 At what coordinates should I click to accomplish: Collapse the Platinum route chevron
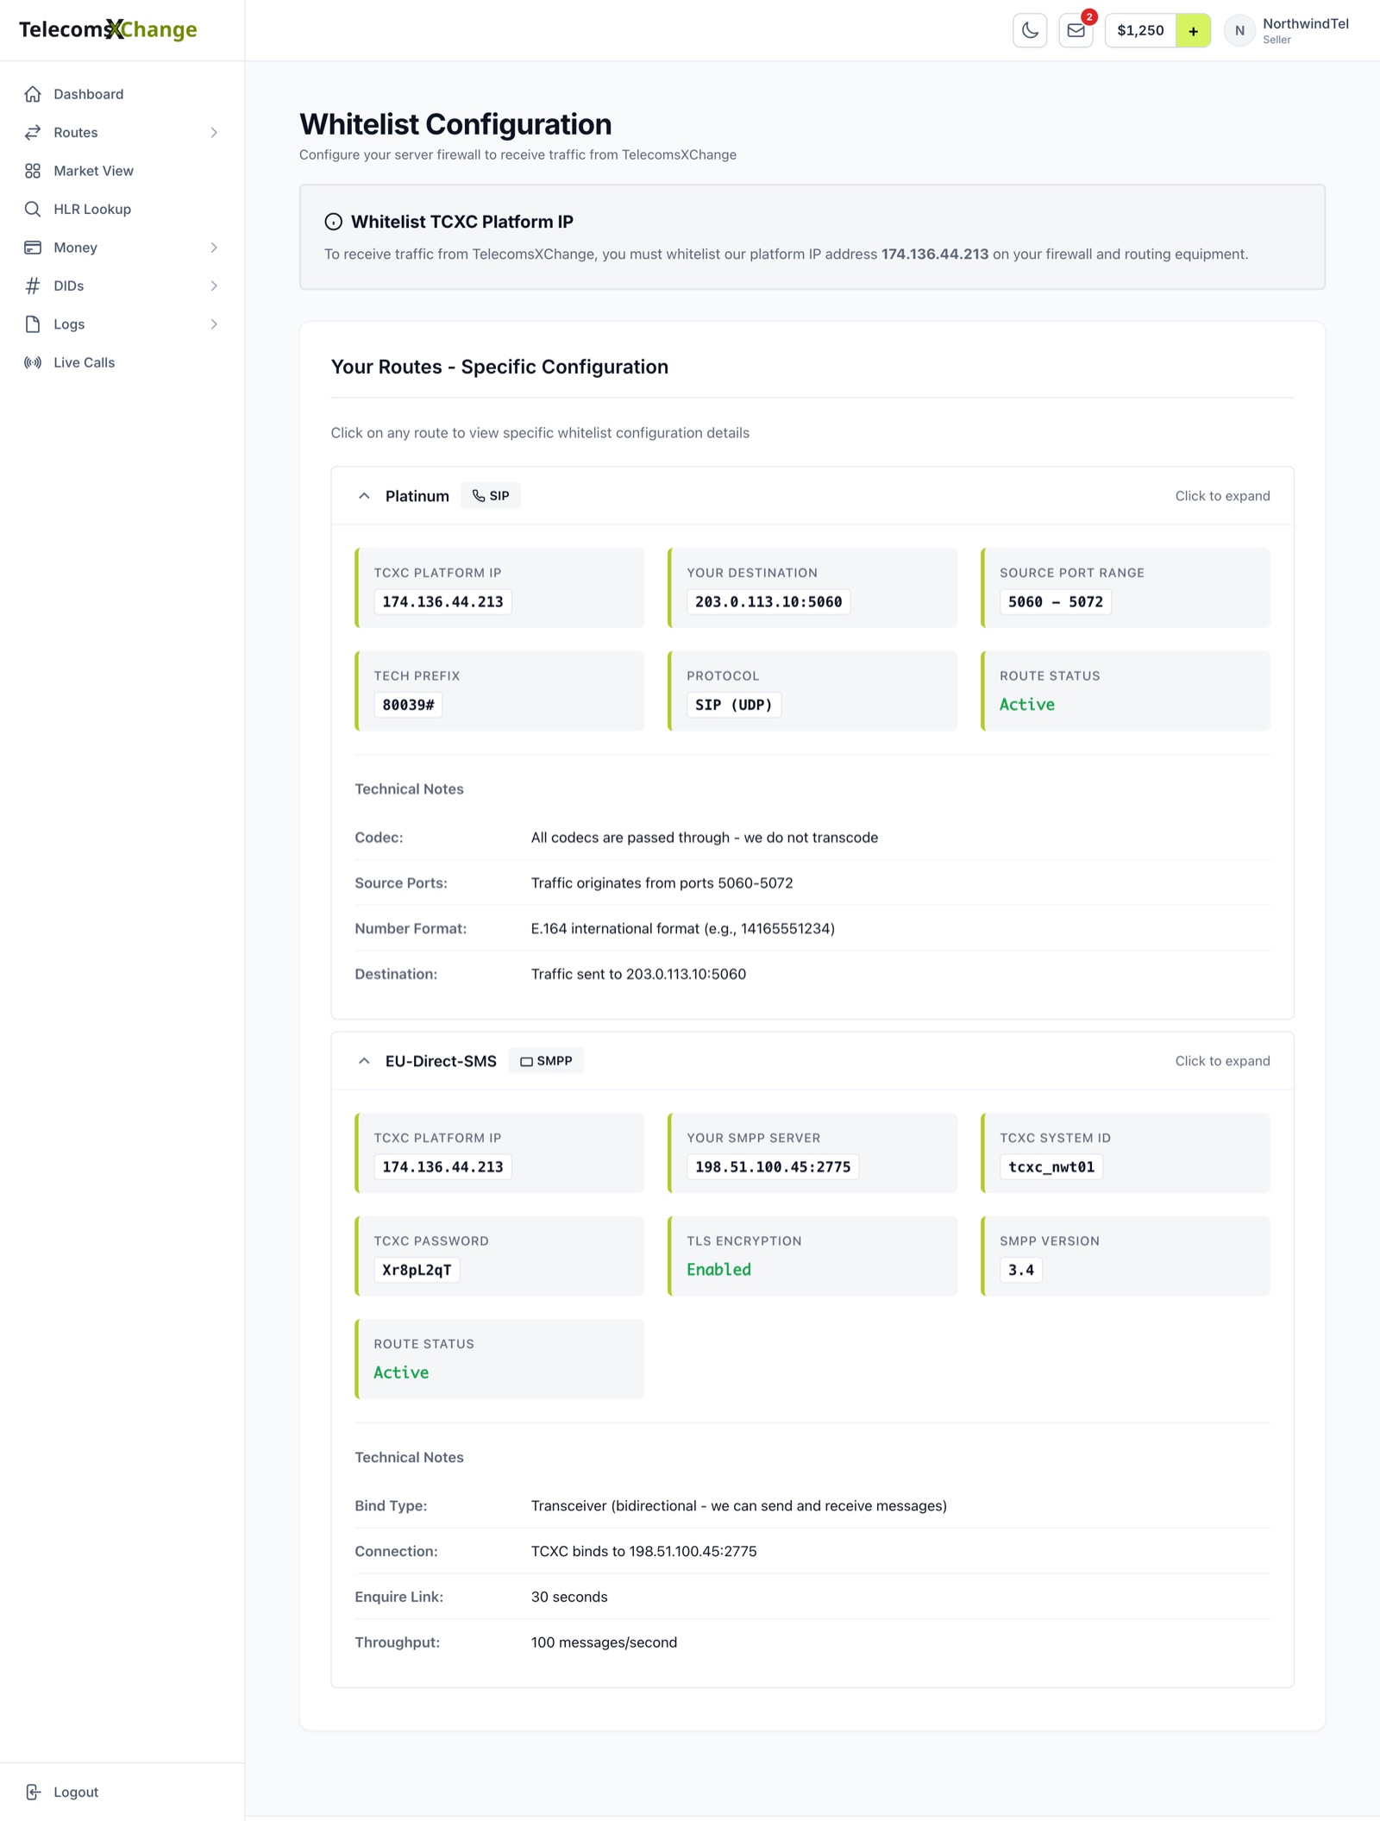[x=364, y=496]
